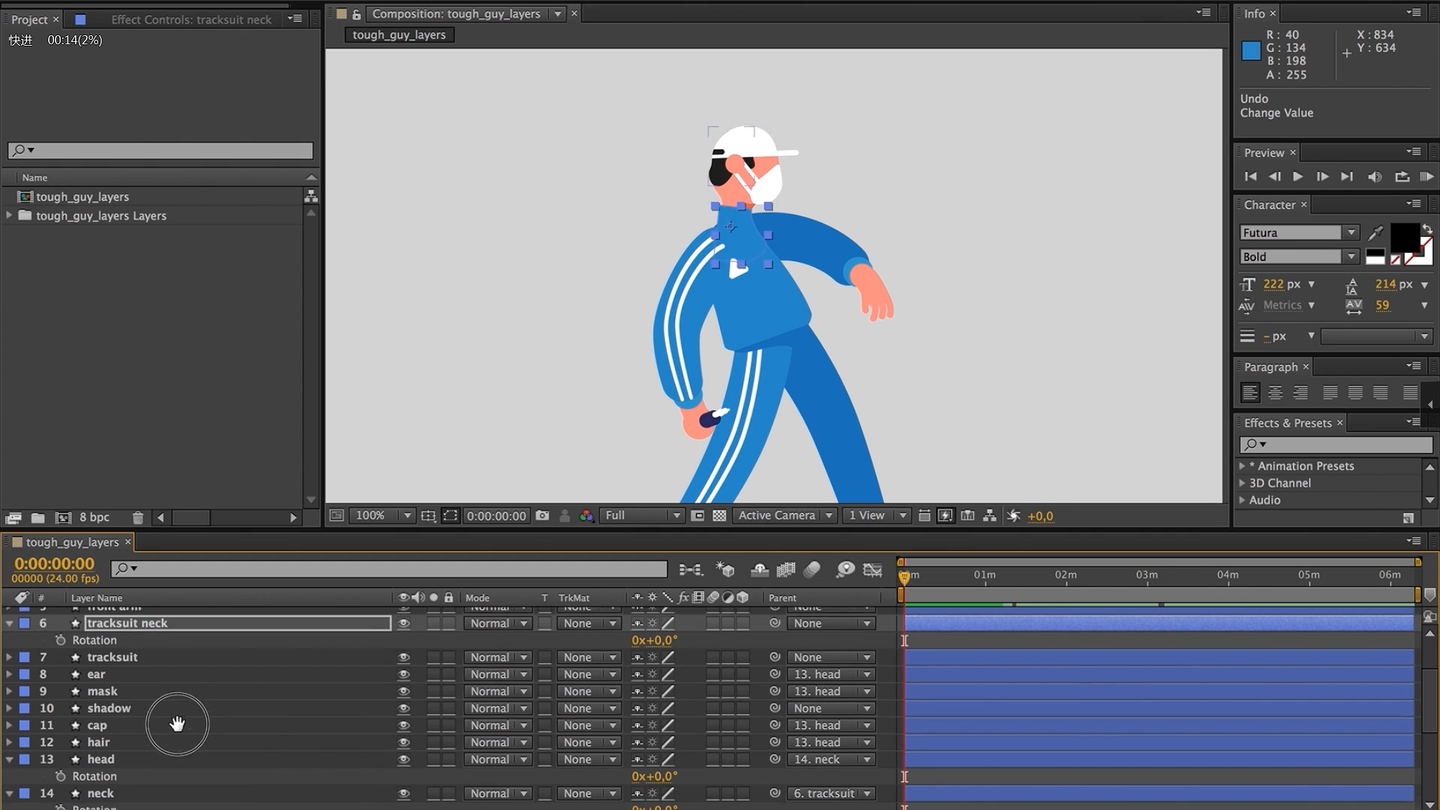Expand Animation Presets in Effects & Presets
The width and height of the screenshot is (1440, 810).
click(x=1242, y=466)
